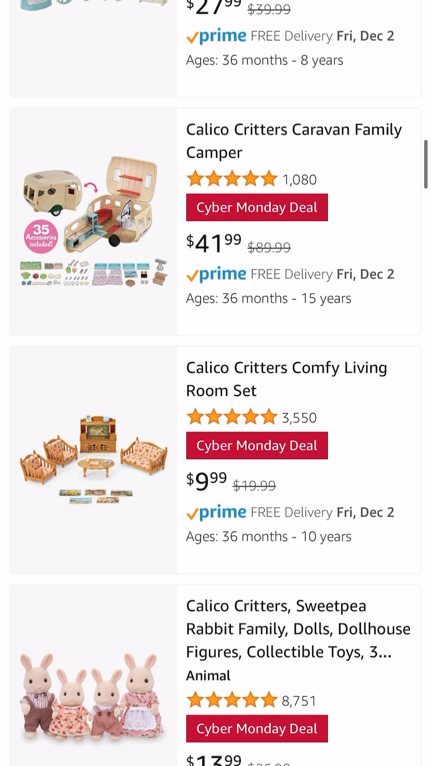Click the Comfy Living Room Set star rating
The width and height of the screenshot is (431, 766).
point(232,417)
